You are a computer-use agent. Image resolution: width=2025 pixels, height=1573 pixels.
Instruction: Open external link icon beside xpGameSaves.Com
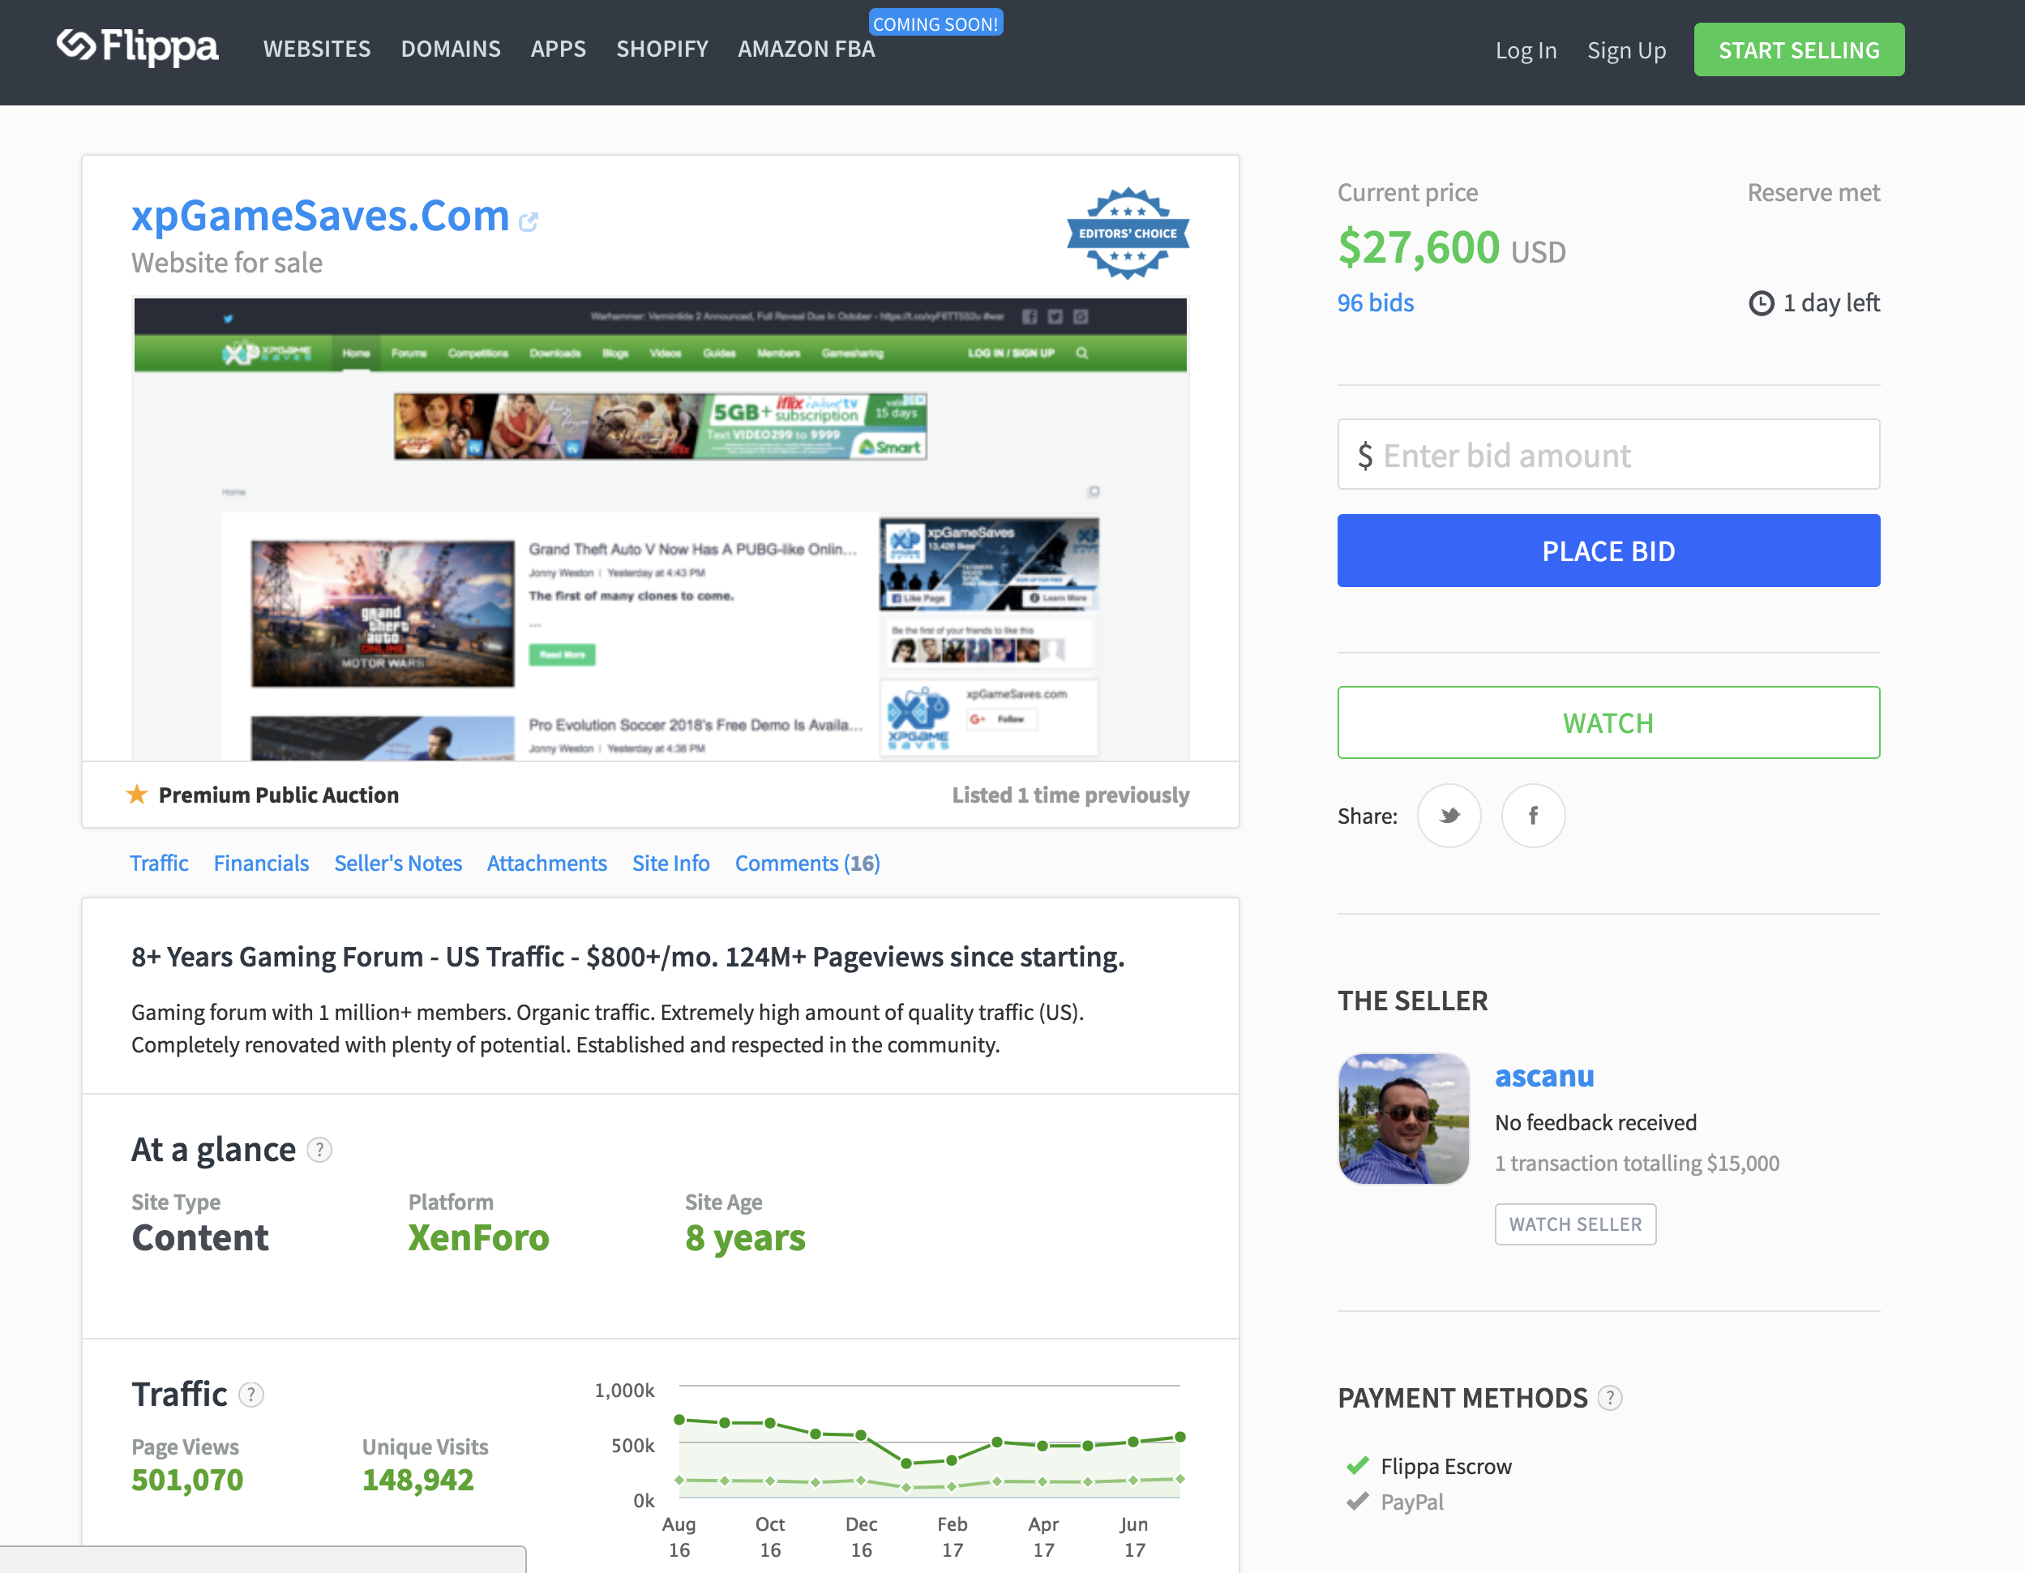[529, 221]
